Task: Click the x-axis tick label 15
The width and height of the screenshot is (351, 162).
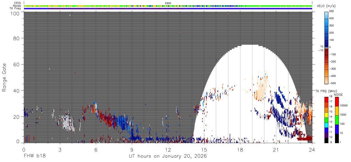Action: (204, 150)
